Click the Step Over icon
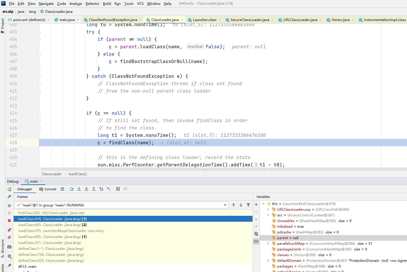Viewport: 407px width, 272px height. [x=72, y=189]
